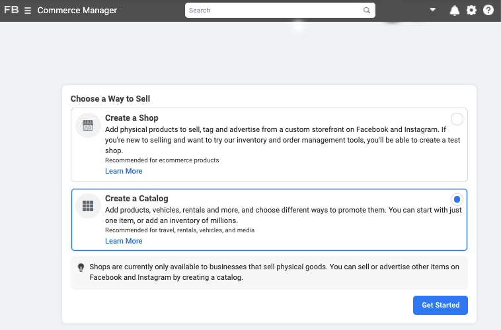This screenshot has width=501, height=330.
Task: Click the lightbulb tip icon
Action: coord(81,267)
